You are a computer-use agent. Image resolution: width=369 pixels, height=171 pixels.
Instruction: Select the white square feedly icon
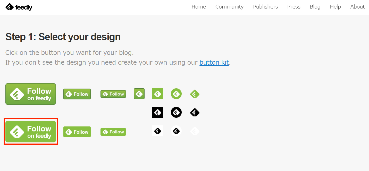158,131
